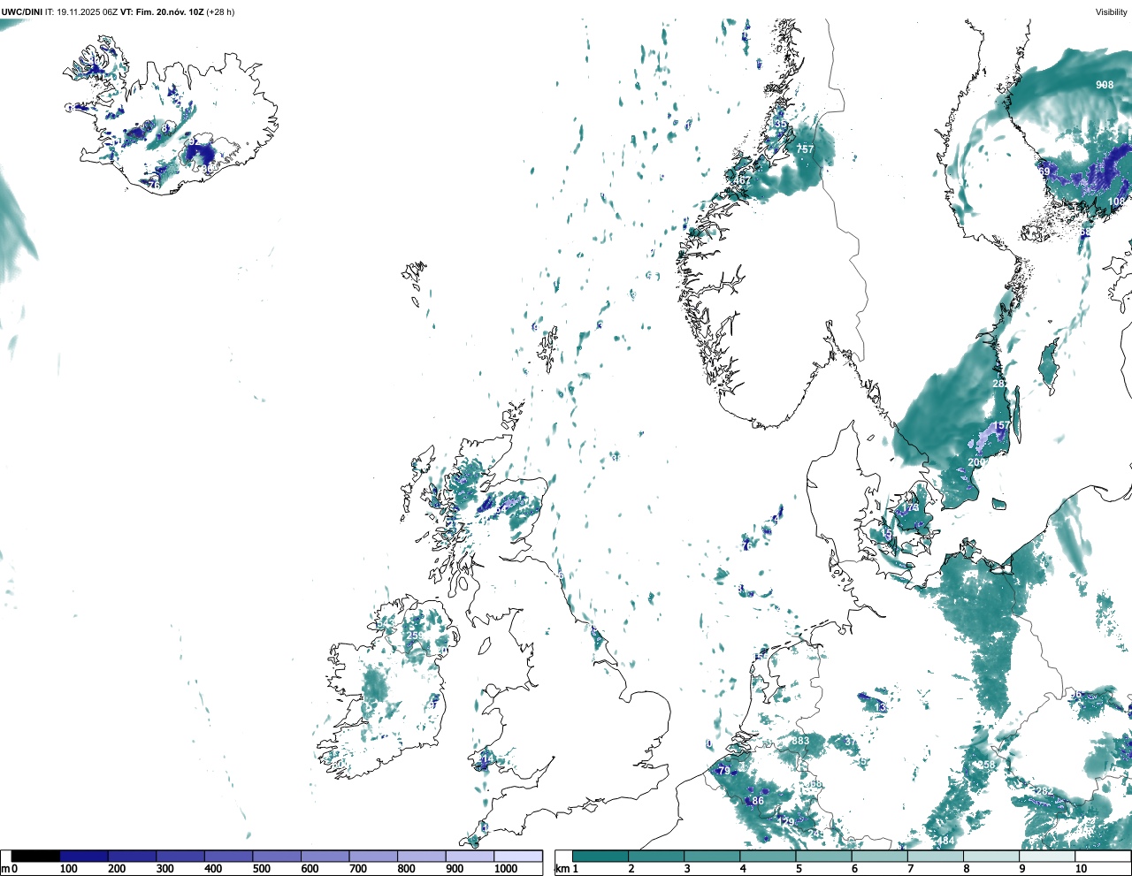Viewport: 1132px width, 876px height.
Task: Click the 157 visibility value in Sweden
Action: (x=1001, y=426)
